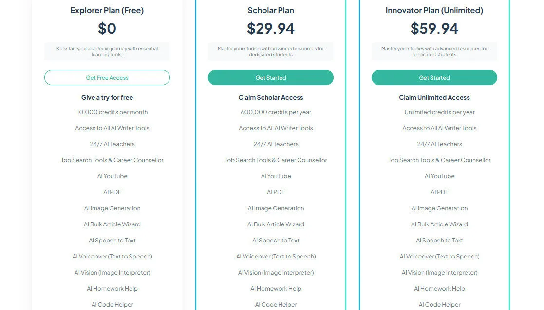Click AI Speech to Text under Scholar Plan
This screenshot has height=310, width=544.
pos(276,240)
